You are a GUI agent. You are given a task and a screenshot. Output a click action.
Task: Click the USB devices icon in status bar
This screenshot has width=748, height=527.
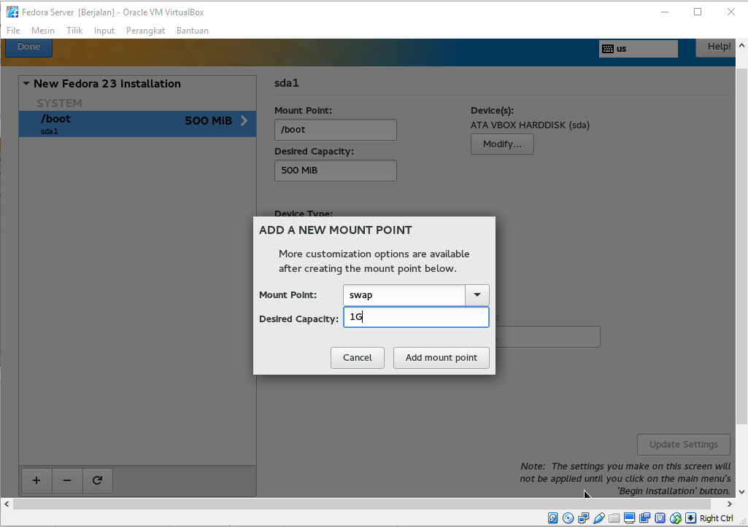pos(599,518)
